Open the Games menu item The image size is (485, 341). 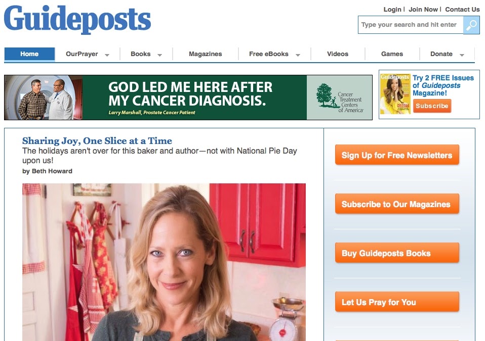tap(392, 54)
